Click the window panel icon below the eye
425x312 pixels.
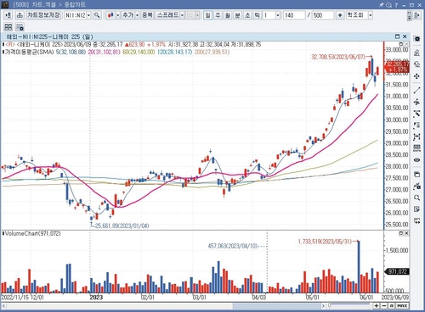416,174
